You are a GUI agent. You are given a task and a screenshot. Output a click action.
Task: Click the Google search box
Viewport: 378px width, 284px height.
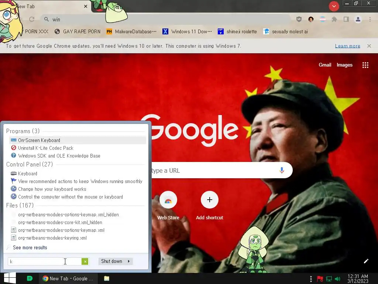(217, 170)
